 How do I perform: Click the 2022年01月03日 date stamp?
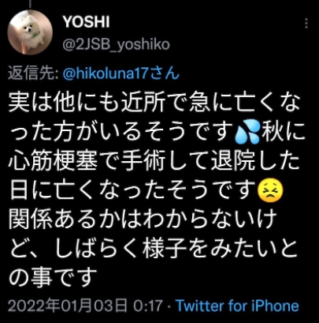[67, 306]
